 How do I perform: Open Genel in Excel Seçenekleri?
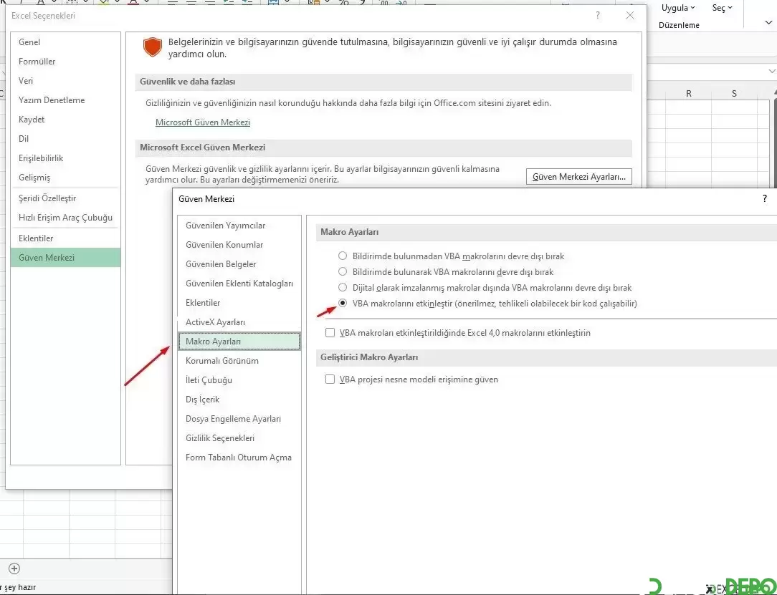(65, 42)
